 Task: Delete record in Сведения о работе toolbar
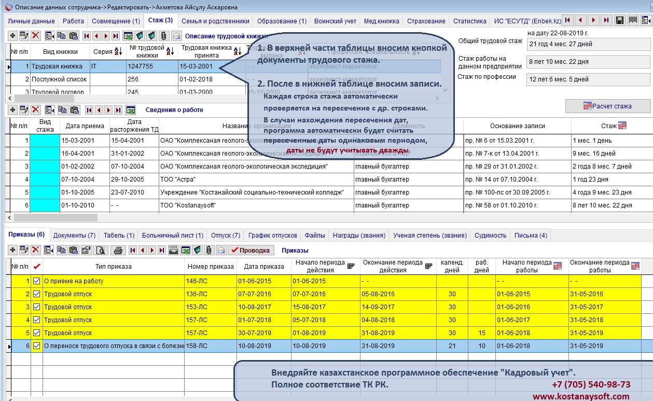[x=35, y=110]
